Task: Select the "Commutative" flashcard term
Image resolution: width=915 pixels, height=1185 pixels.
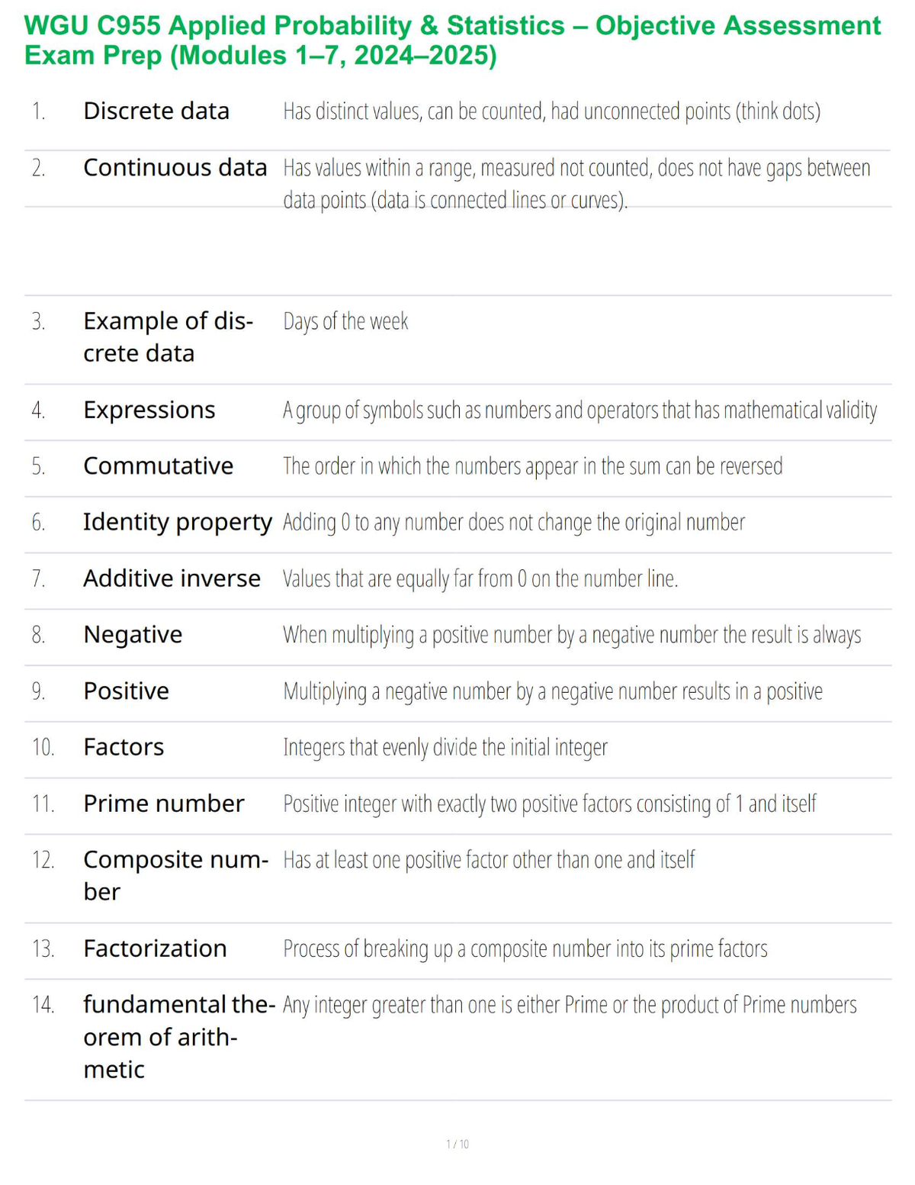Action: point(159,466)
